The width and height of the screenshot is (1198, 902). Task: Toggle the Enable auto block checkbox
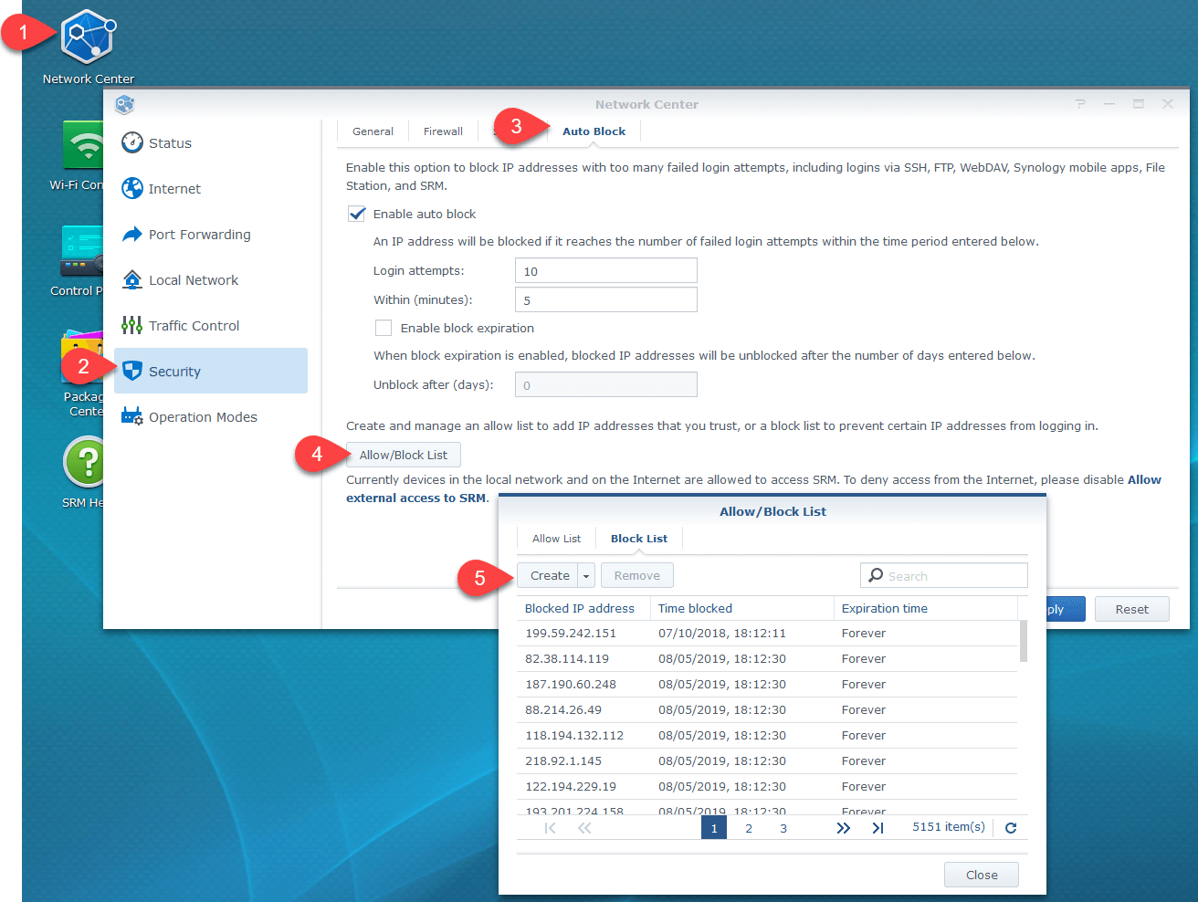click(357, 214)
